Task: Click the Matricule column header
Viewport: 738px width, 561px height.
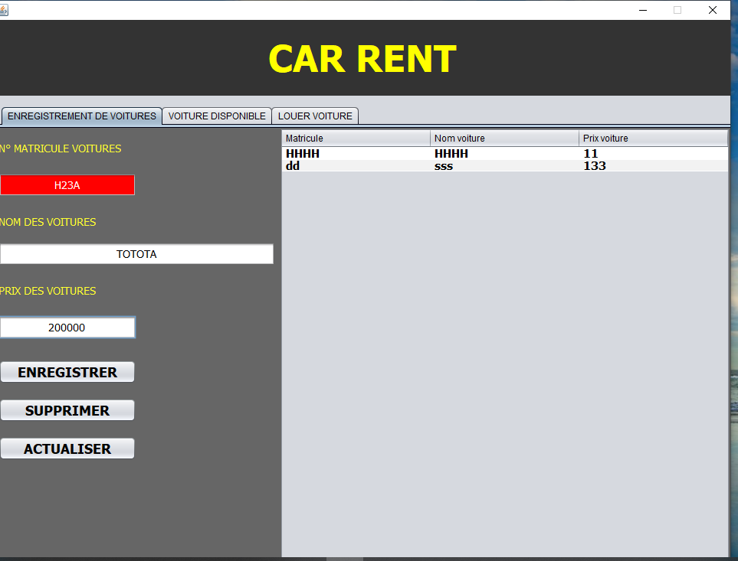Action: (x=356, y=139)
